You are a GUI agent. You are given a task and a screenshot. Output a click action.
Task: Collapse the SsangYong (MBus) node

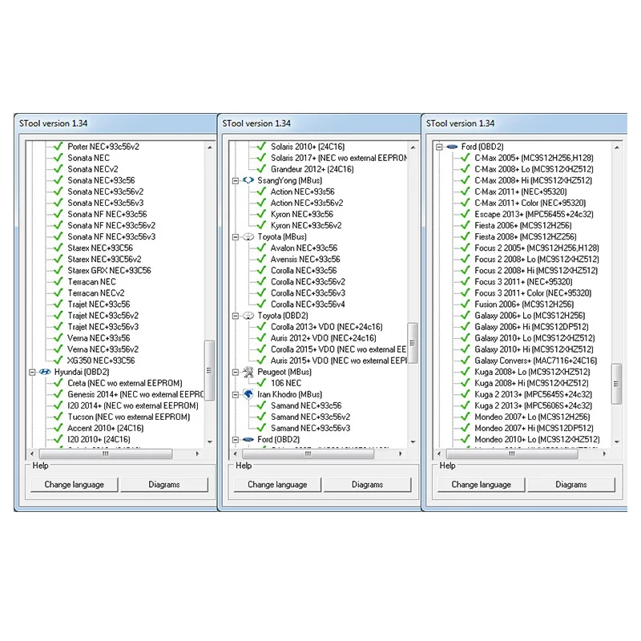(x=236, y=180)
